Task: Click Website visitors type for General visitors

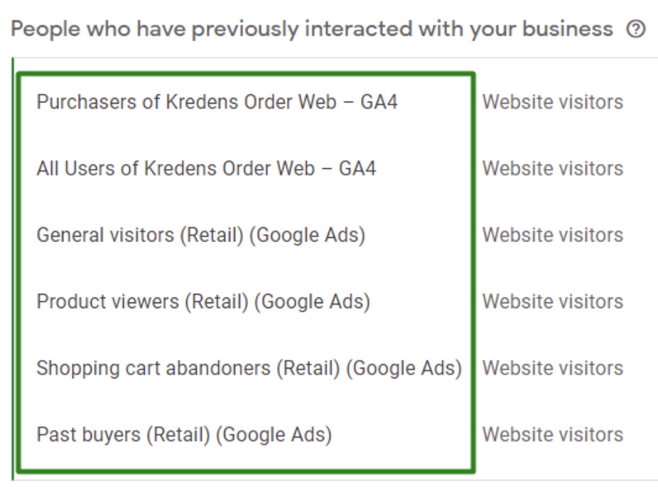Action: (x=553, y=235)
